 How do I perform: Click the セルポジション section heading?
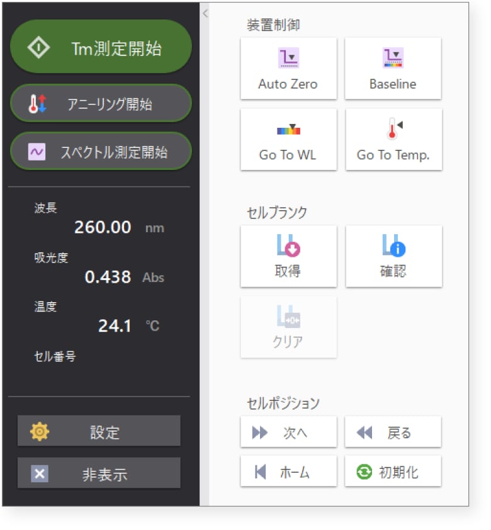click(x=283, y=403)
